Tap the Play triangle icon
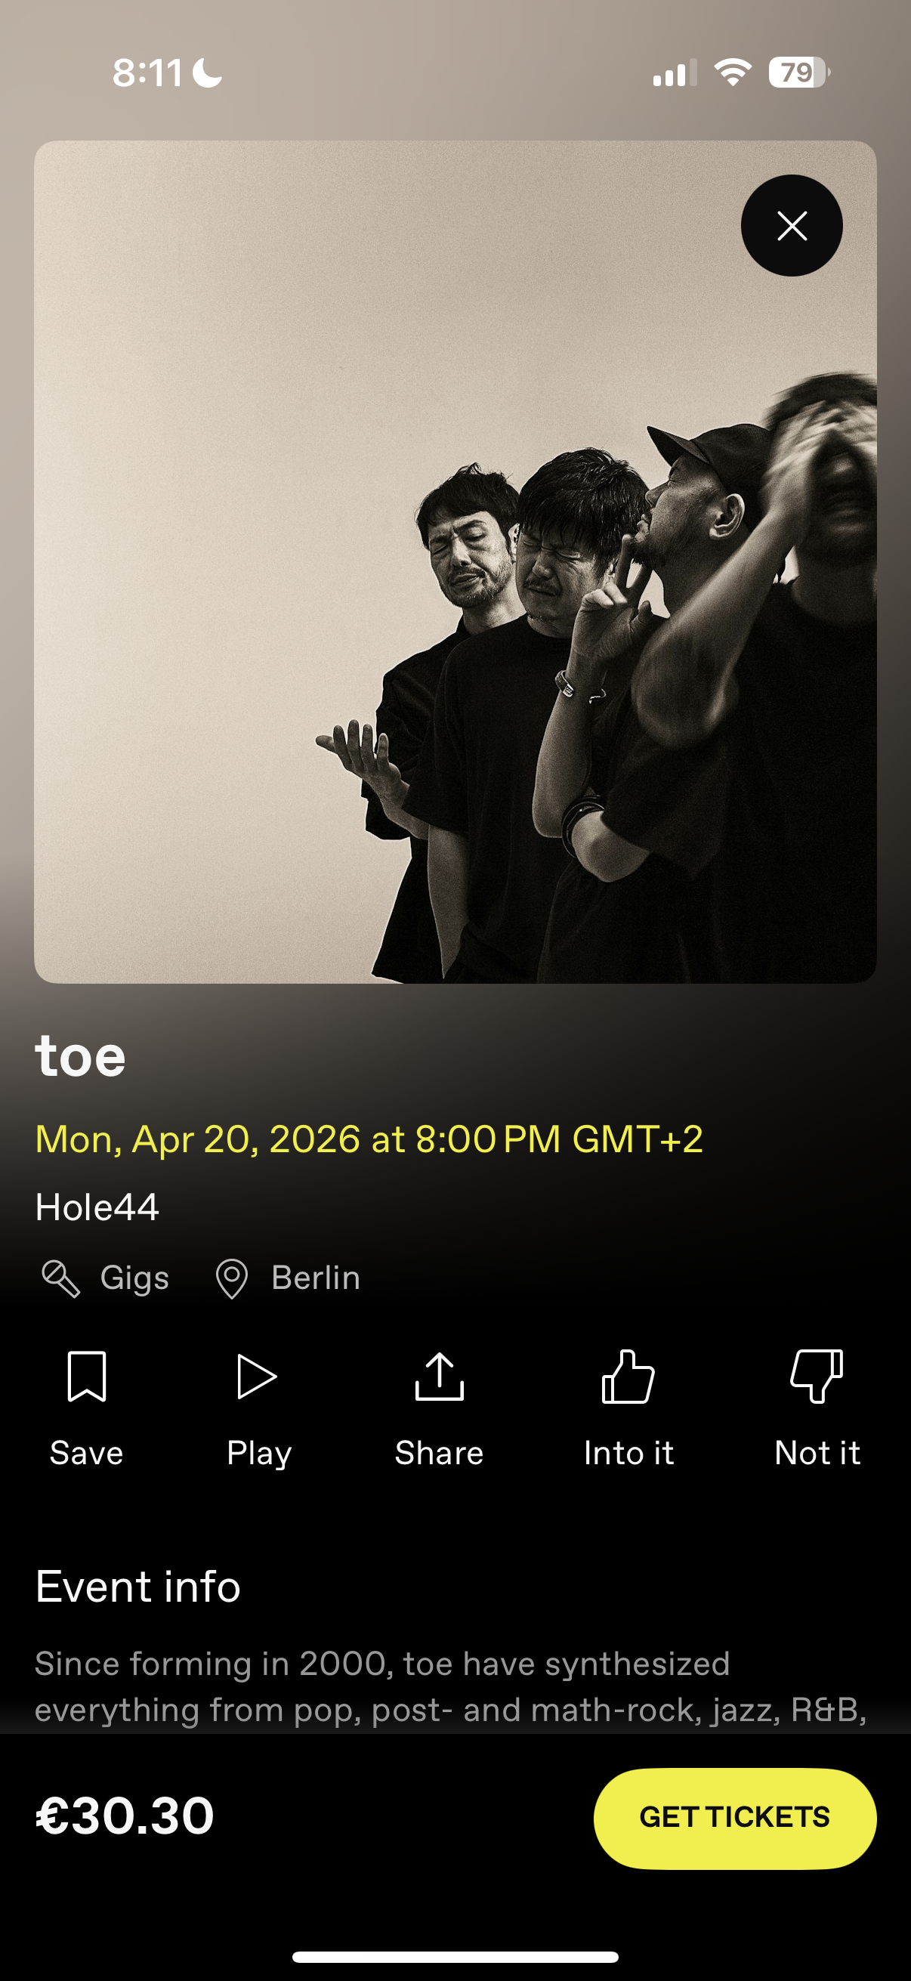This screenshot has height=1981, width=911. (257, 1376)
